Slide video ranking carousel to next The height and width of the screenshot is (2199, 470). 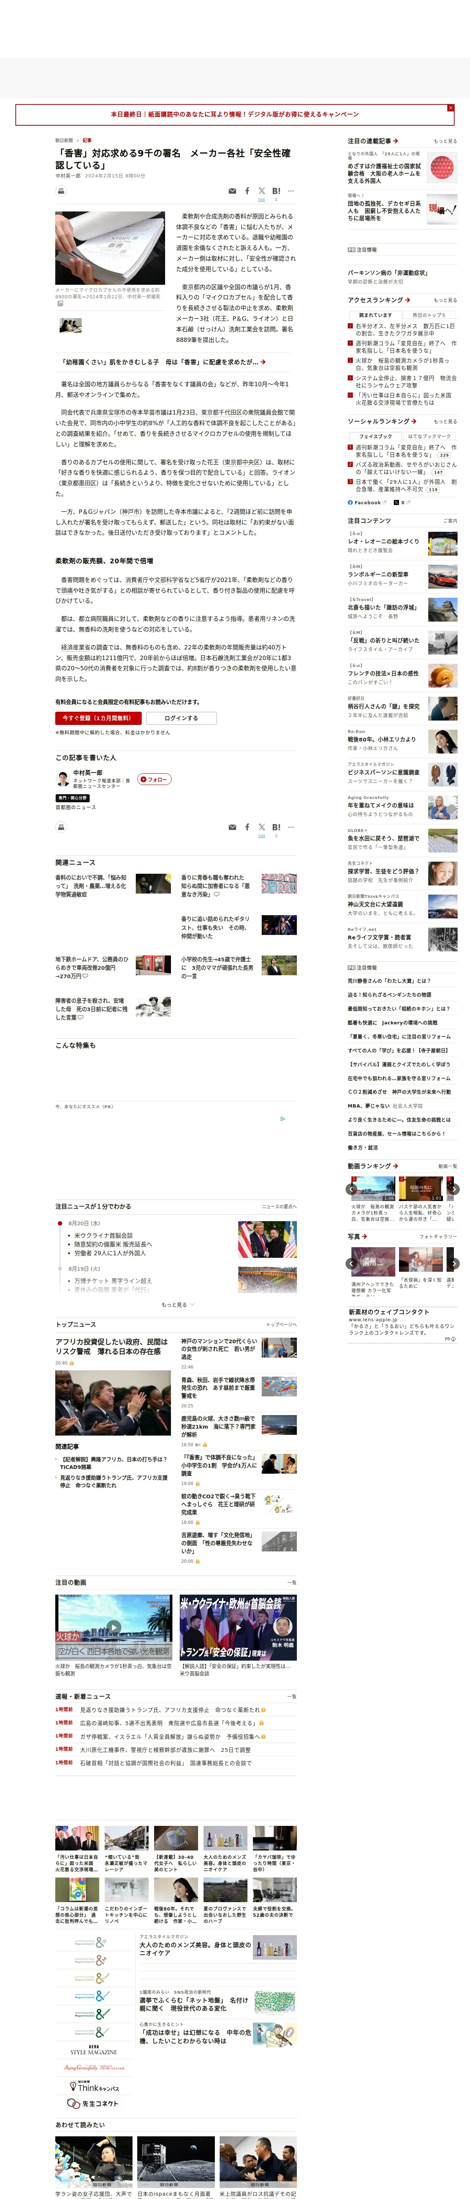point(454,1189)
